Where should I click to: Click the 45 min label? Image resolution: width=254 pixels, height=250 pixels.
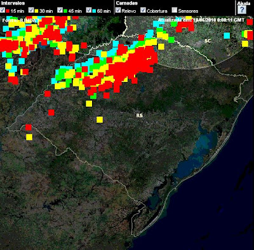75,11
